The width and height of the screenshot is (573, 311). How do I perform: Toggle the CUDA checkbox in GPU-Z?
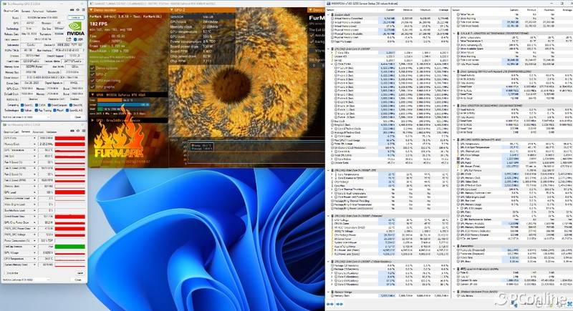click(x=37, y=105)
